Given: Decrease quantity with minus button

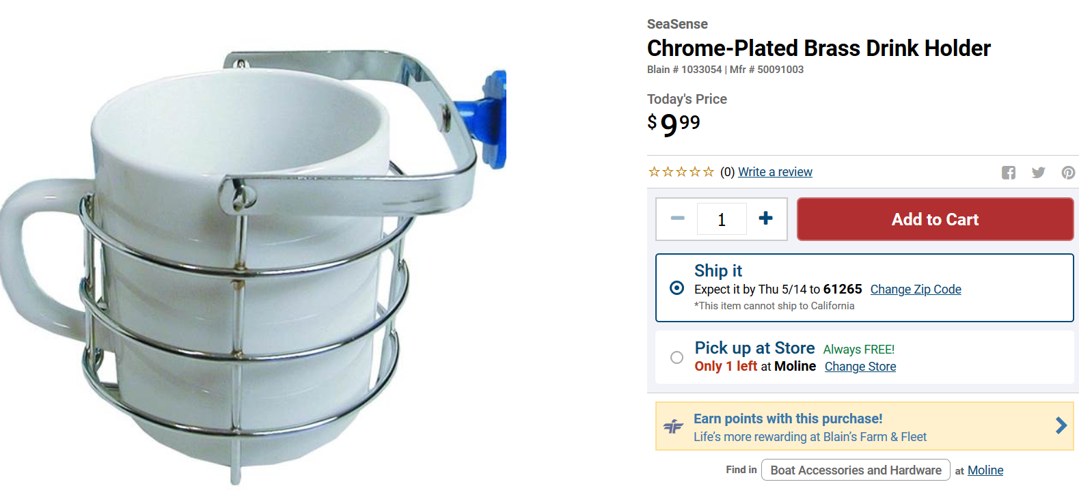Looking at the screenshot, I should pos(677,218).
